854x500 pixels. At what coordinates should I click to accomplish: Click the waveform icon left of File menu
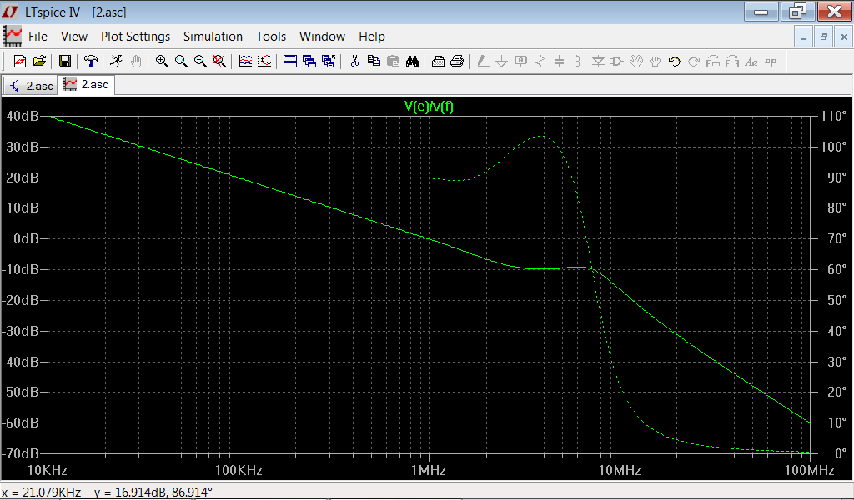pos(13,36)
